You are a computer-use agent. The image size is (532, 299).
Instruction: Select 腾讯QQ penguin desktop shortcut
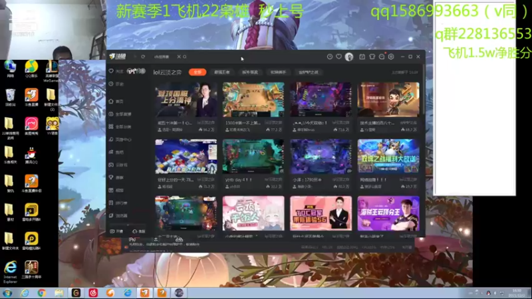31,155
